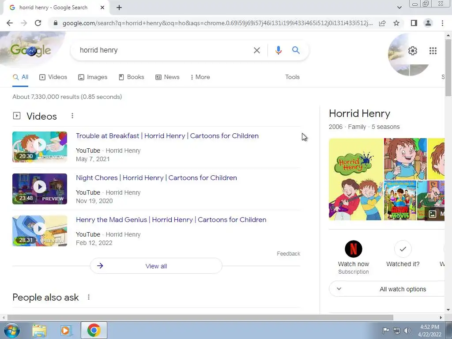Reload the Google search page
Screen dimensions: 452x339
(x=38, y=23)
